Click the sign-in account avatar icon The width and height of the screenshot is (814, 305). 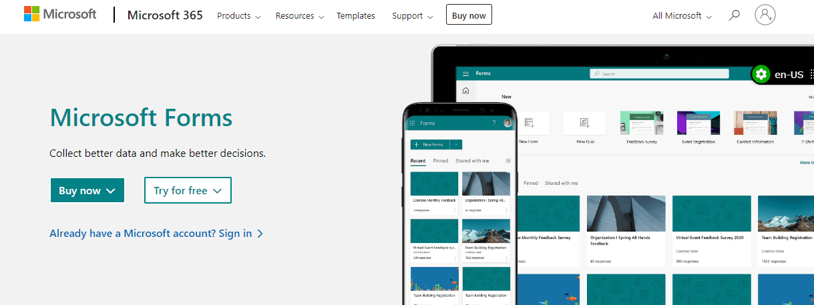point(765,15)
